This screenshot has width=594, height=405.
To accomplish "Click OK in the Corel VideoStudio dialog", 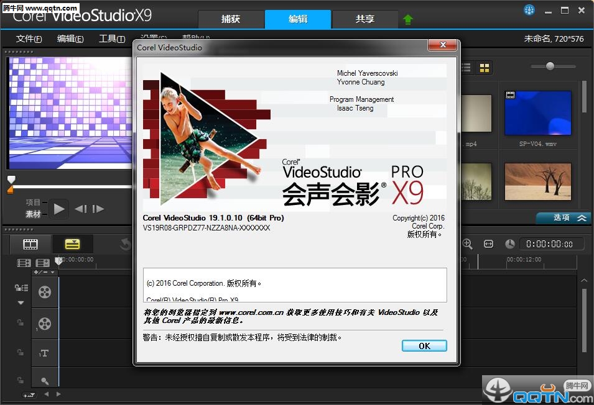I will (x=424, y=345).
